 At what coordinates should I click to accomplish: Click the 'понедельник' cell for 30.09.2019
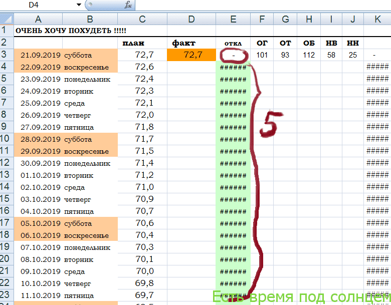click(89, 163)
